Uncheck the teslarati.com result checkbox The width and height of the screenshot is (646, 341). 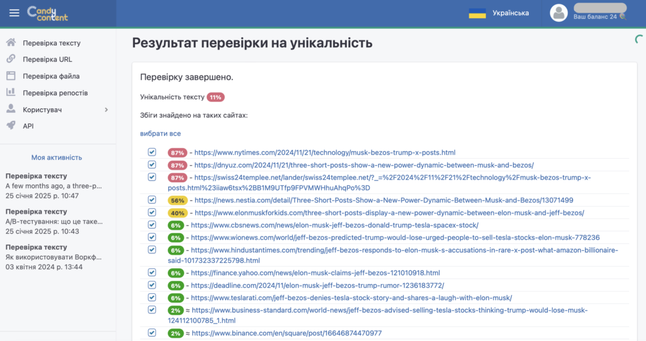(152, 297)
